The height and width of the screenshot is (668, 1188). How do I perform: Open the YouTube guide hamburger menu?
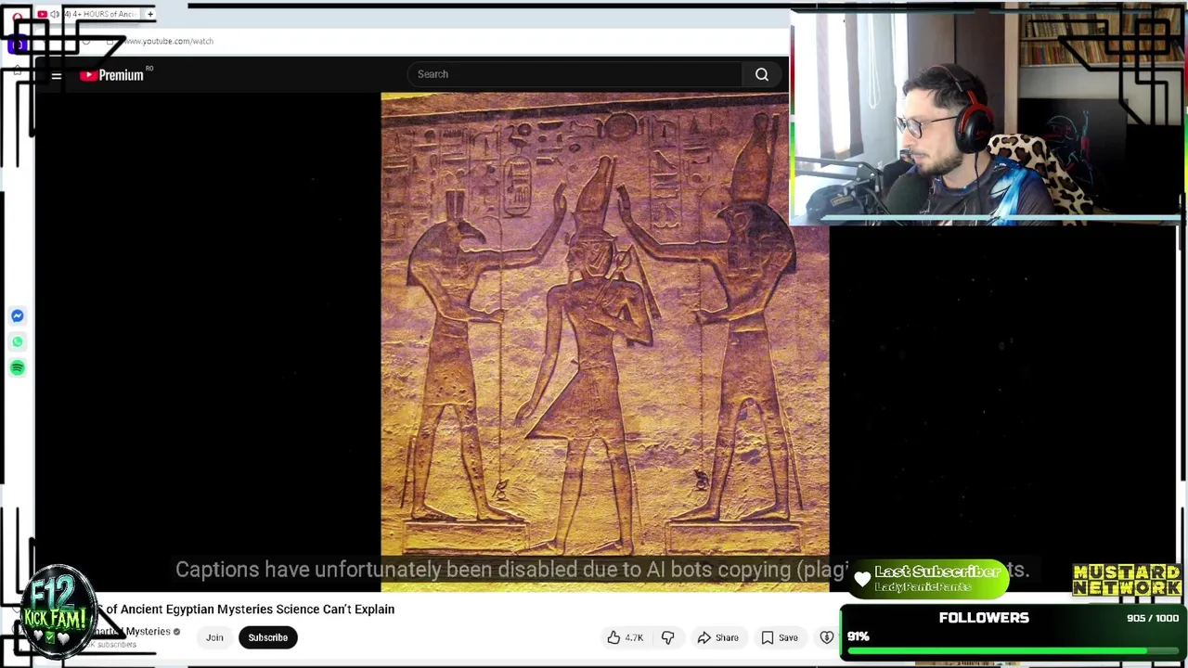57,75
